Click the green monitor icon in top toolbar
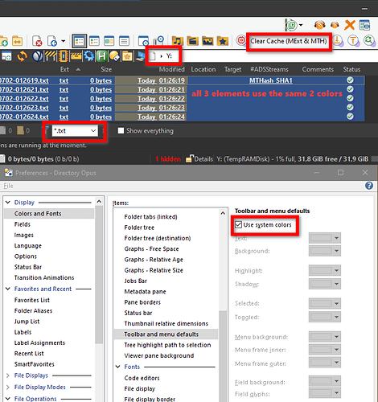Image resolution: width=378 pixels, height=402 pixels. (x=292, y=25)
